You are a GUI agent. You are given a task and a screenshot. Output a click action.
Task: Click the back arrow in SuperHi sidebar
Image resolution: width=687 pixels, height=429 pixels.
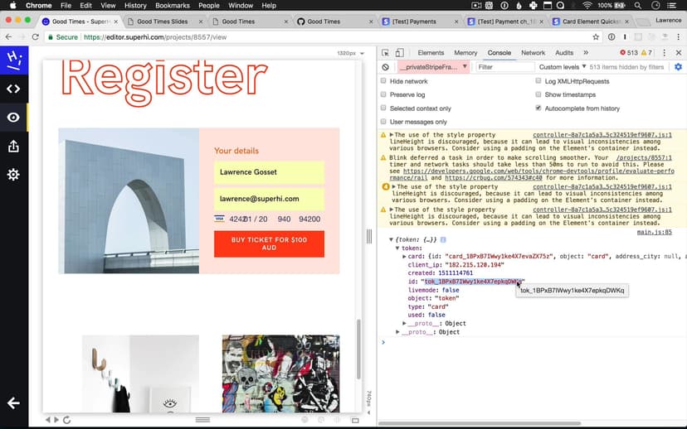(x=13, y=403)
